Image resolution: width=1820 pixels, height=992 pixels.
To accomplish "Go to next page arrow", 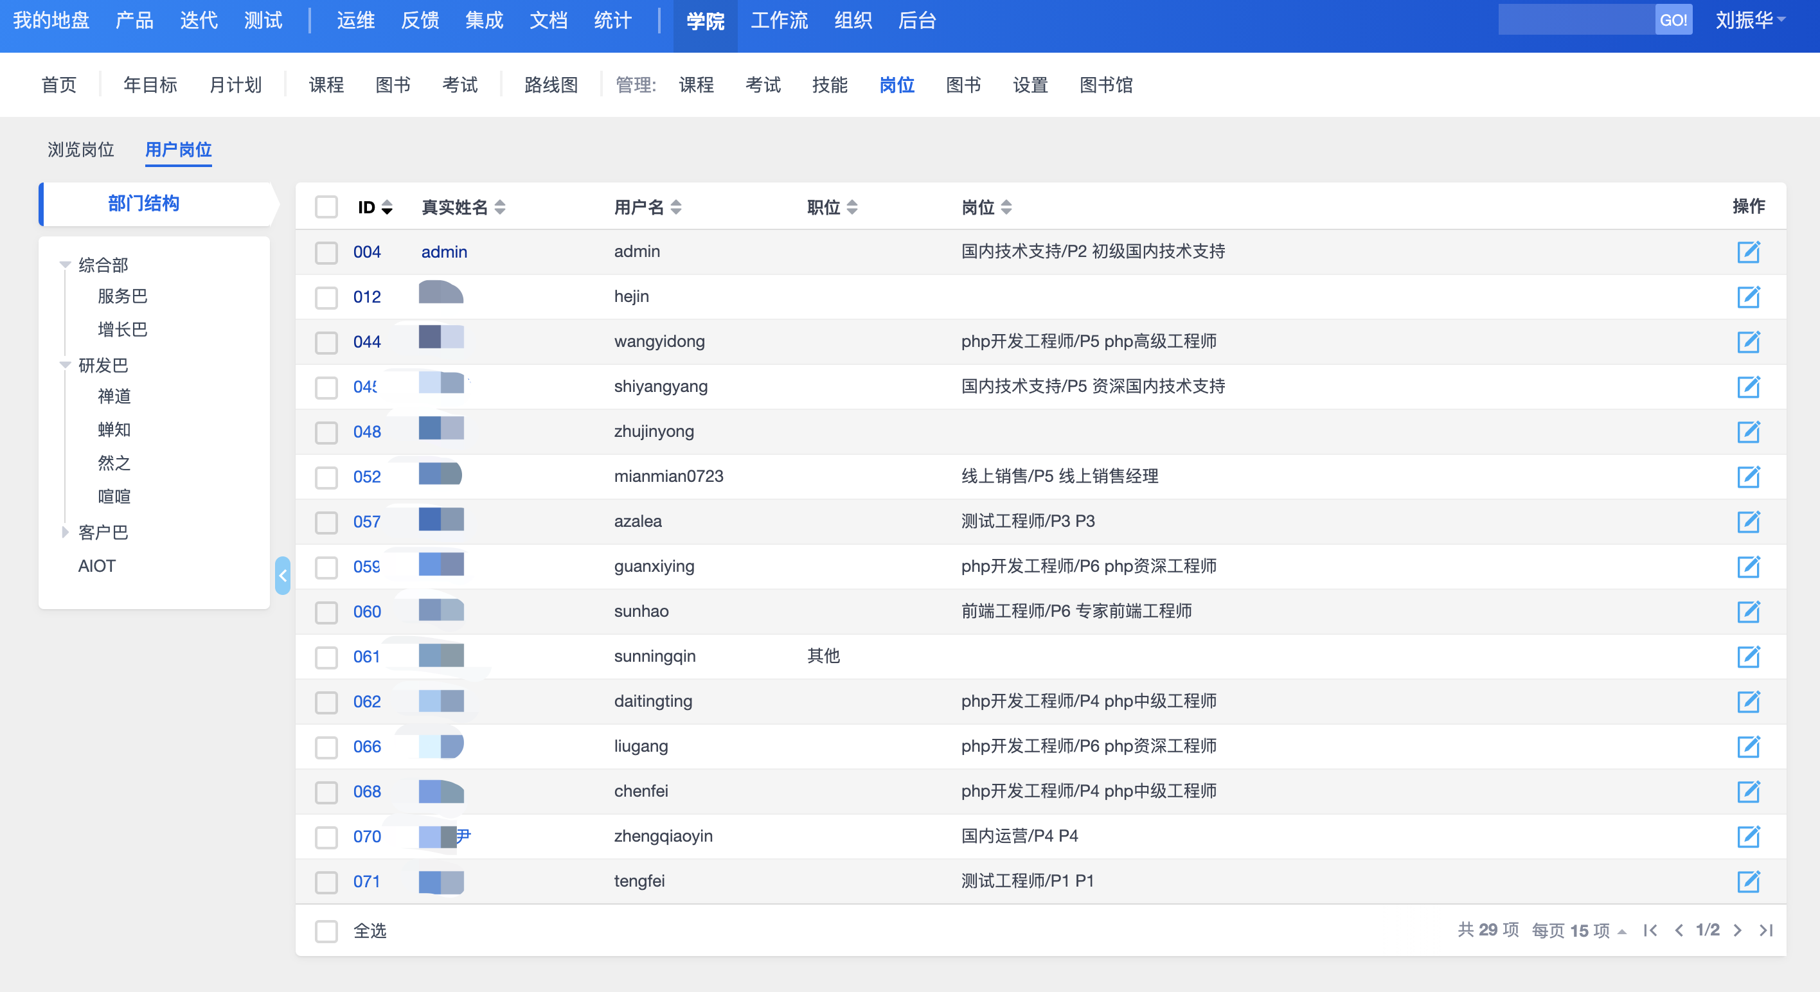I will point(1736,930).
